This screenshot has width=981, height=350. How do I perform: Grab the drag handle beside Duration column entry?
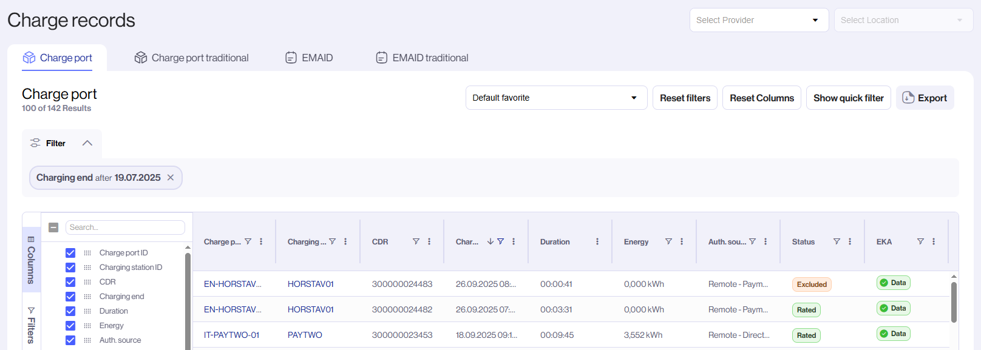click(87, 311)
